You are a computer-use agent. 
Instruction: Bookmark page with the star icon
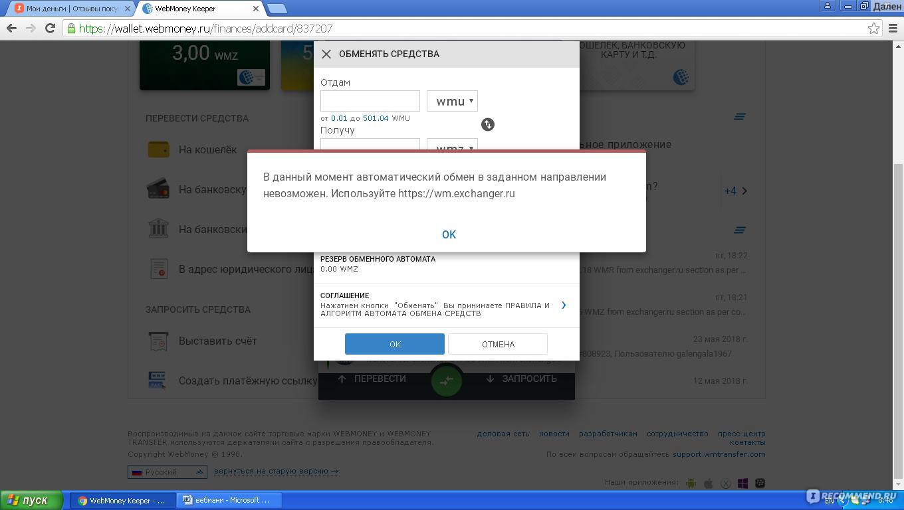pos(873,28)
